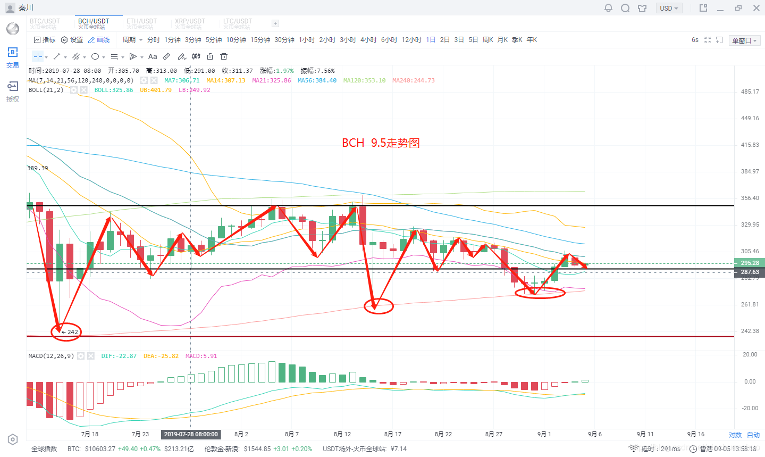Select the 1小时 chart period
Viewport: 765px width, 457px height.
307,40
